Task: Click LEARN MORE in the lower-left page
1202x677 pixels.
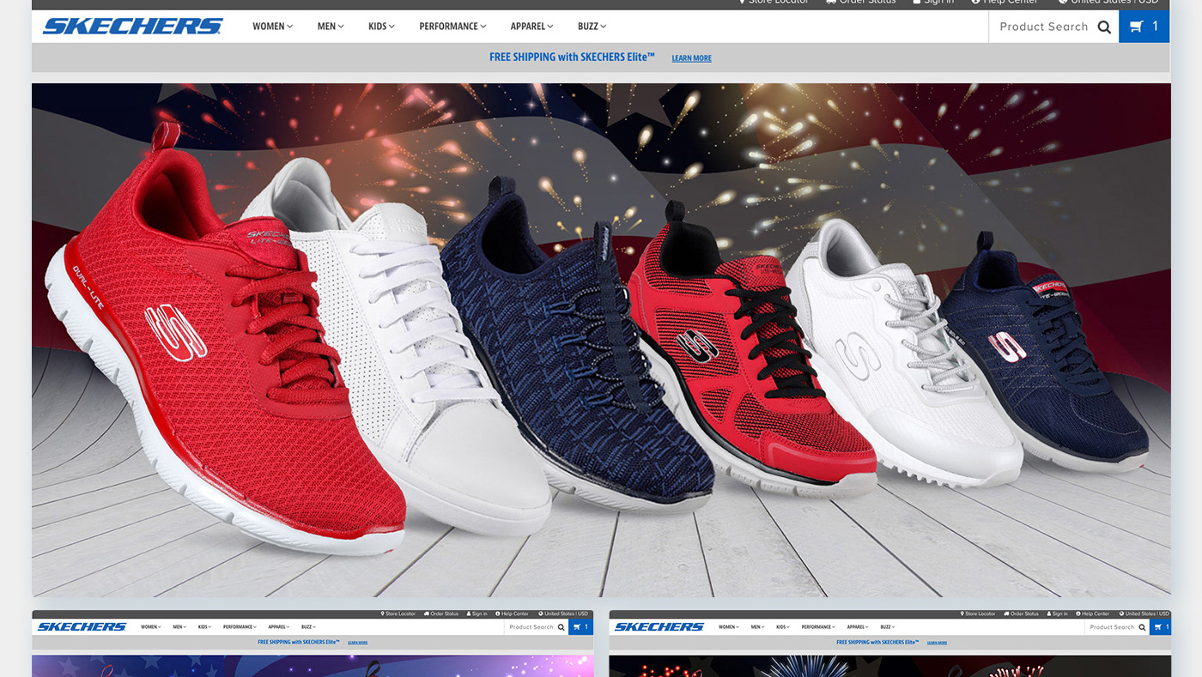Action: coord(358,643)
